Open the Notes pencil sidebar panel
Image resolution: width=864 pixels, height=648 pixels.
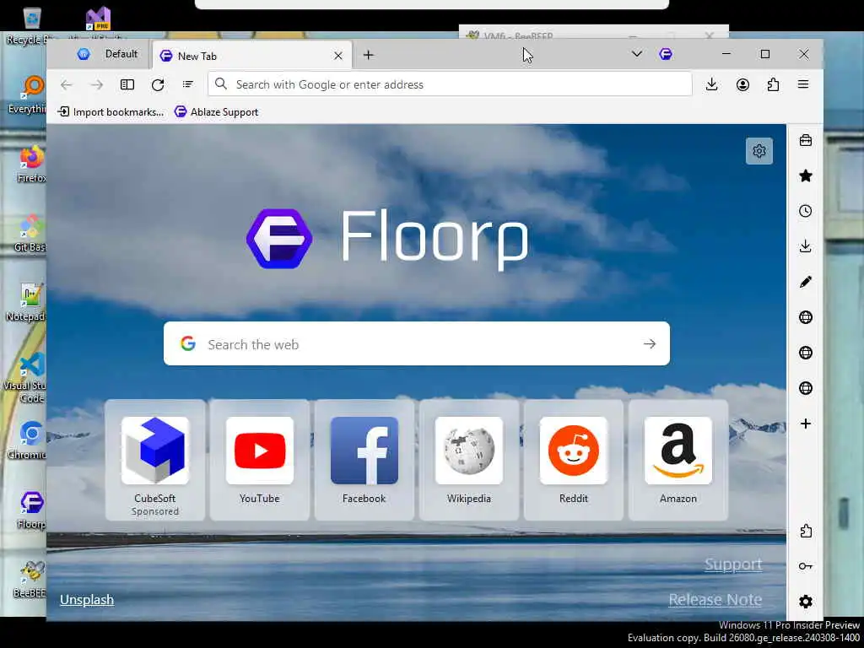tap(805, 282)
